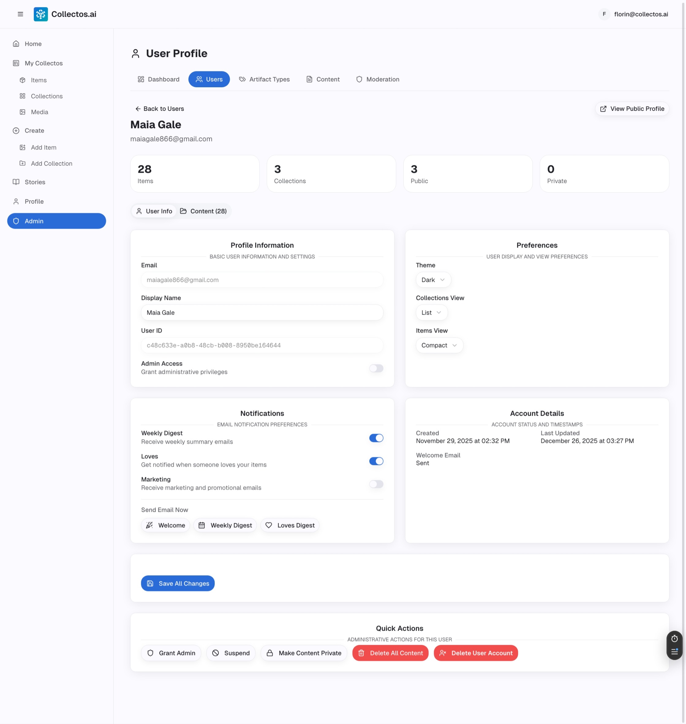This screenshot has width=686, height=724.
Task: Click the list icon in floating widget
Action: (x=674, y=652)
